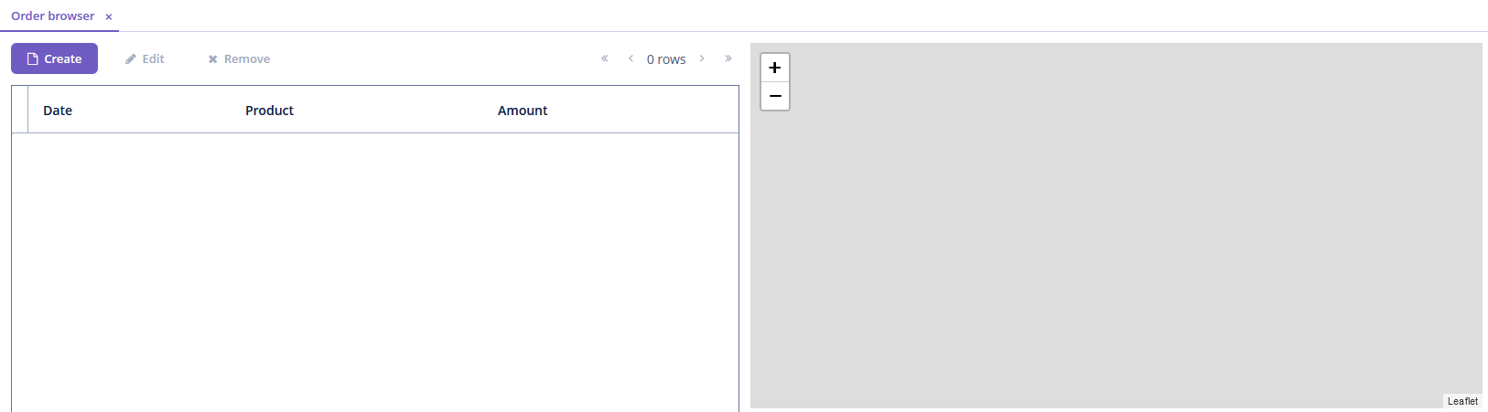The width and height of the screenshot is (1488, 412).
Task: Click the 0 rows count label
Action: click(x=666, y=59)
